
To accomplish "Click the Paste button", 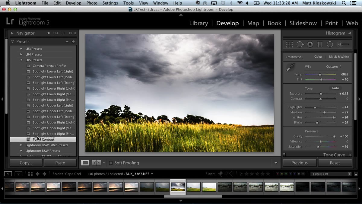I will (60, 163).
